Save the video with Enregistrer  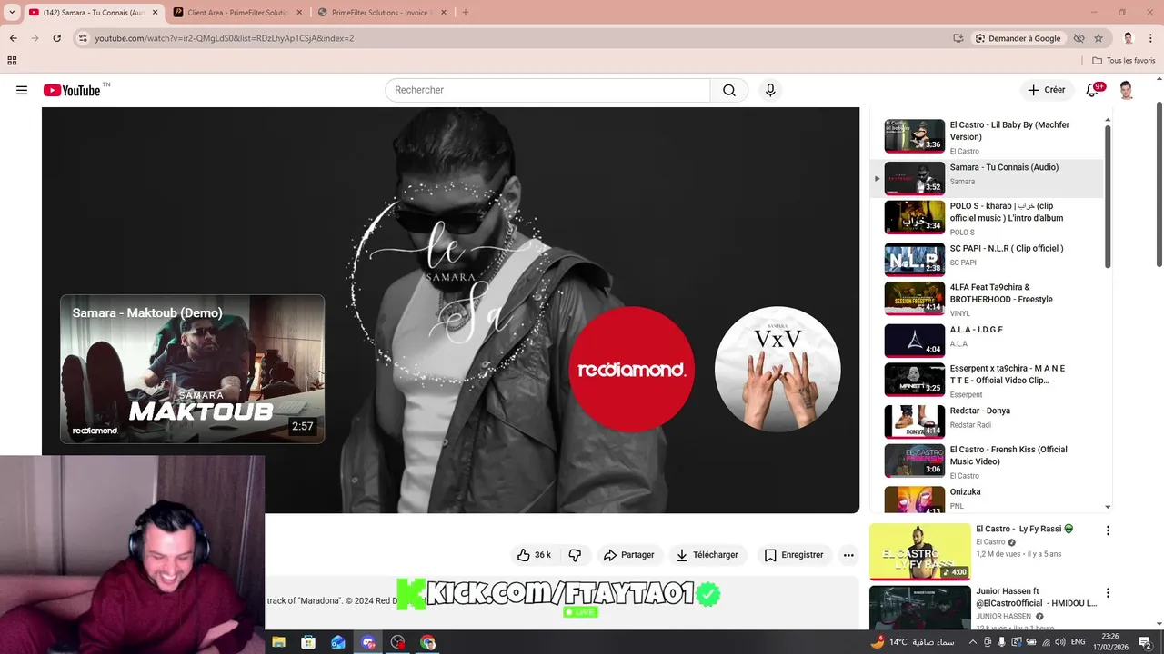point(794,555)
